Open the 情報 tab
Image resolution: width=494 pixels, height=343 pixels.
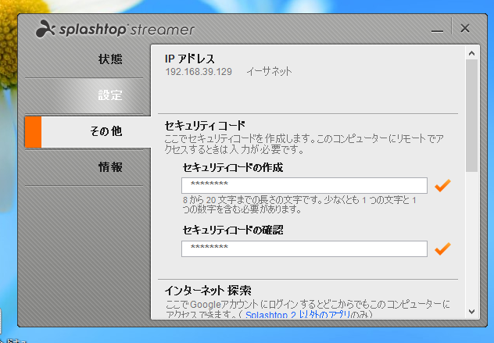coord(84,167)
